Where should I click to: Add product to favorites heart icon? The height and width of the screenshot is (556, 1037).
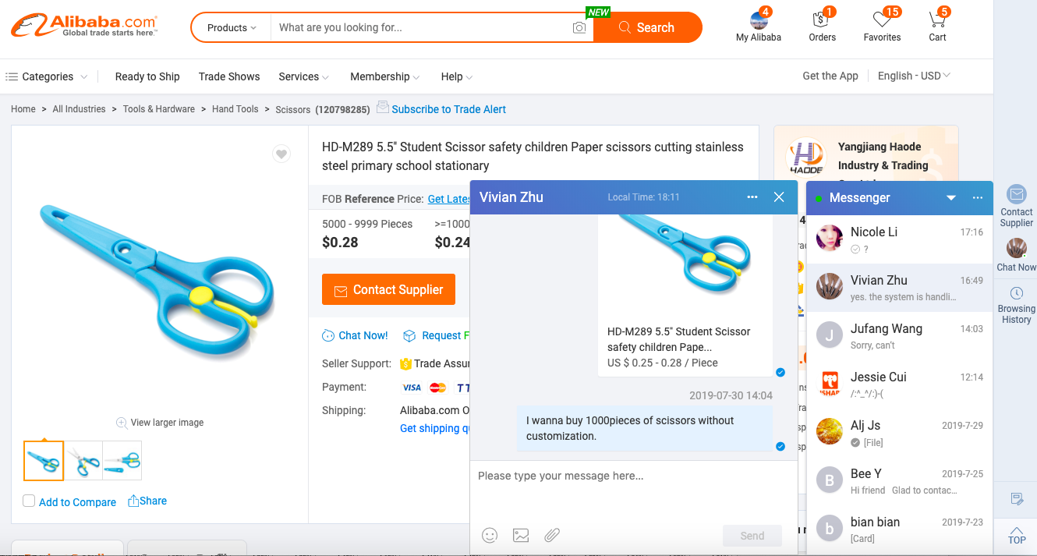pyautogui.click(x=281, y=154)
